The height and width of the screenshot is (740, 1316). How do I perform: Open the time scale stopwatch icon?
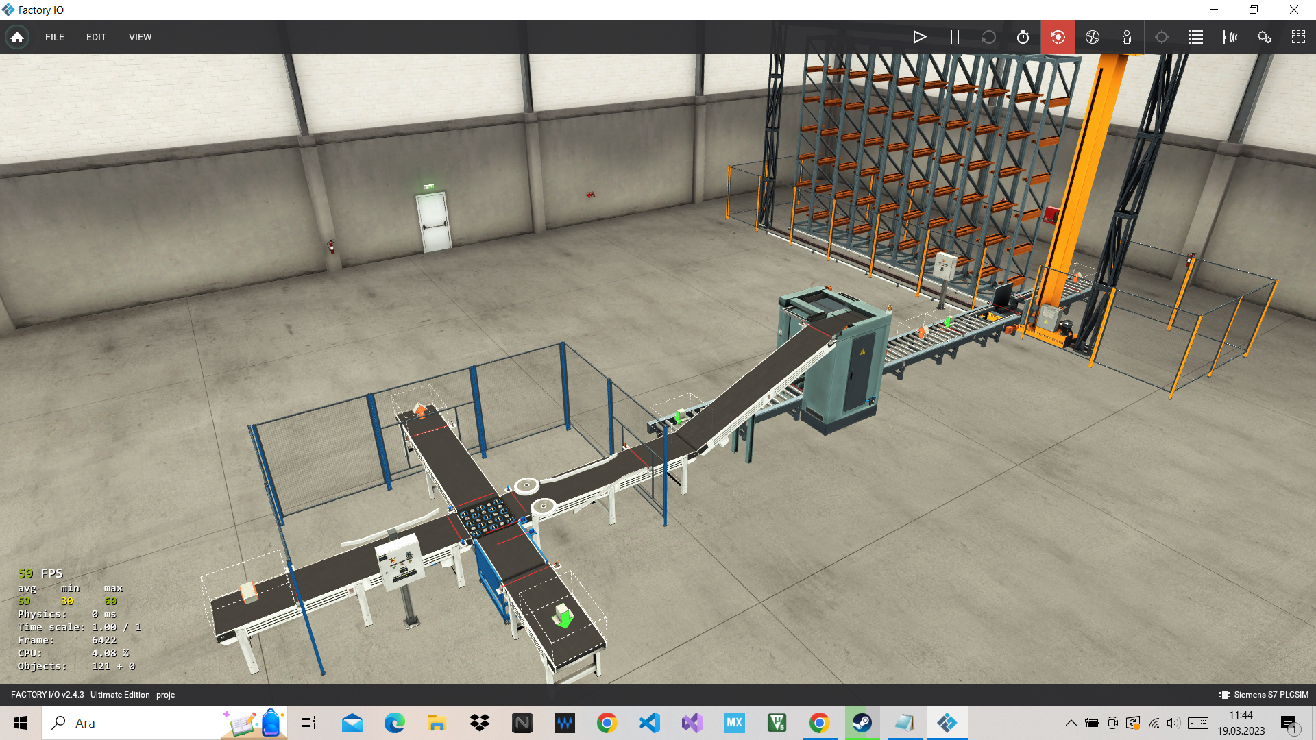pos(1023,37)
